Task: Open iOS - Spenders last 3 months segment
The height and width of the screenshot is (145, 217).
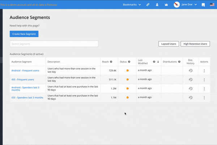Action: click(27, 97)
